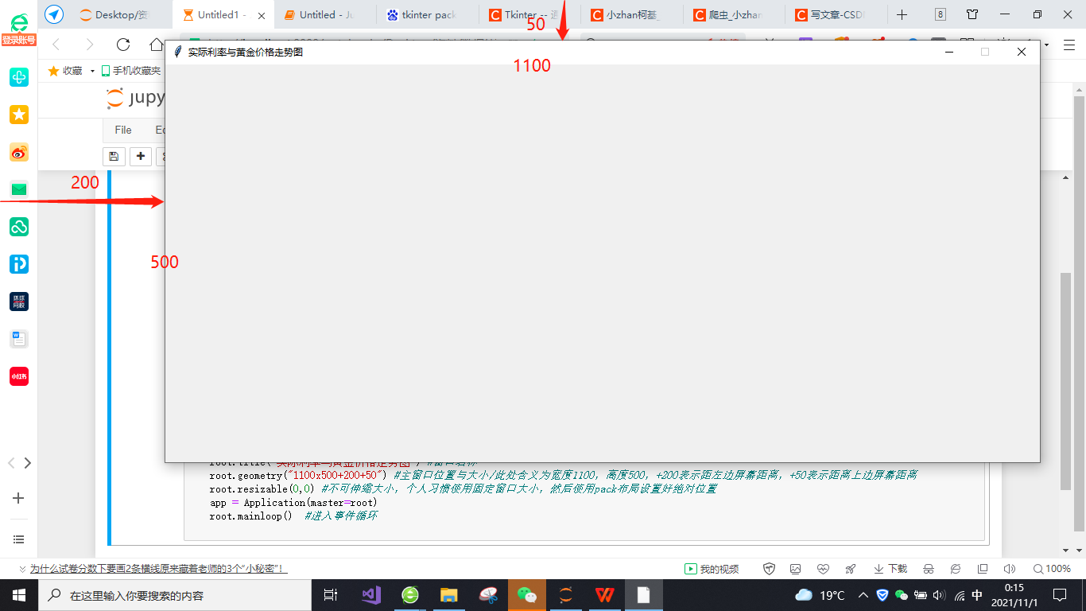
Task: Open the Windows notification center icon
Action: (1060, 595)
